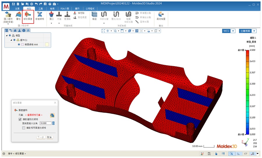Click the 面與面最大夾角 input field

45,123
